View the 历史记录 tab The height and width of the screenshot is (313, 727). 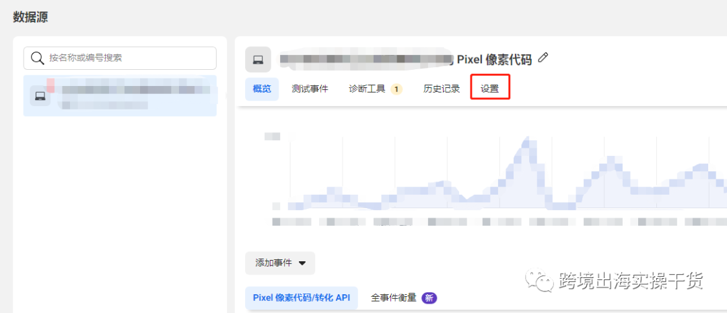point(442,89)
